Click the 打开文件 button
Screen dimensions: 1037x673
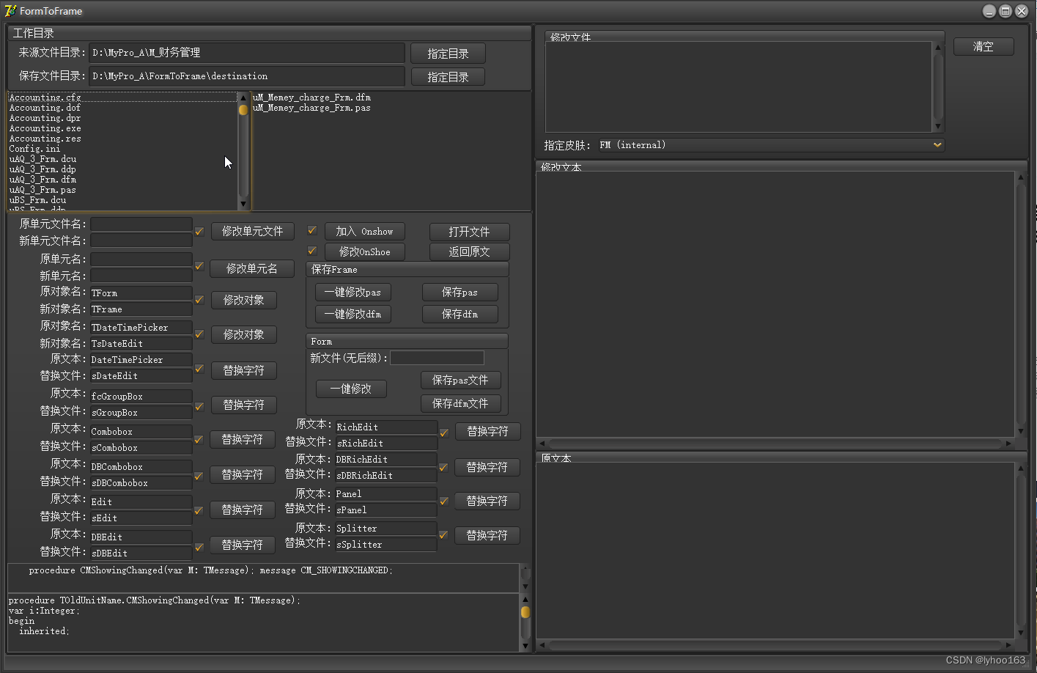click(x=470, y=232)
